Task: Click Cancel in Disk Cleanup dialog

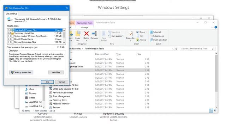Action: pos(61,82)
